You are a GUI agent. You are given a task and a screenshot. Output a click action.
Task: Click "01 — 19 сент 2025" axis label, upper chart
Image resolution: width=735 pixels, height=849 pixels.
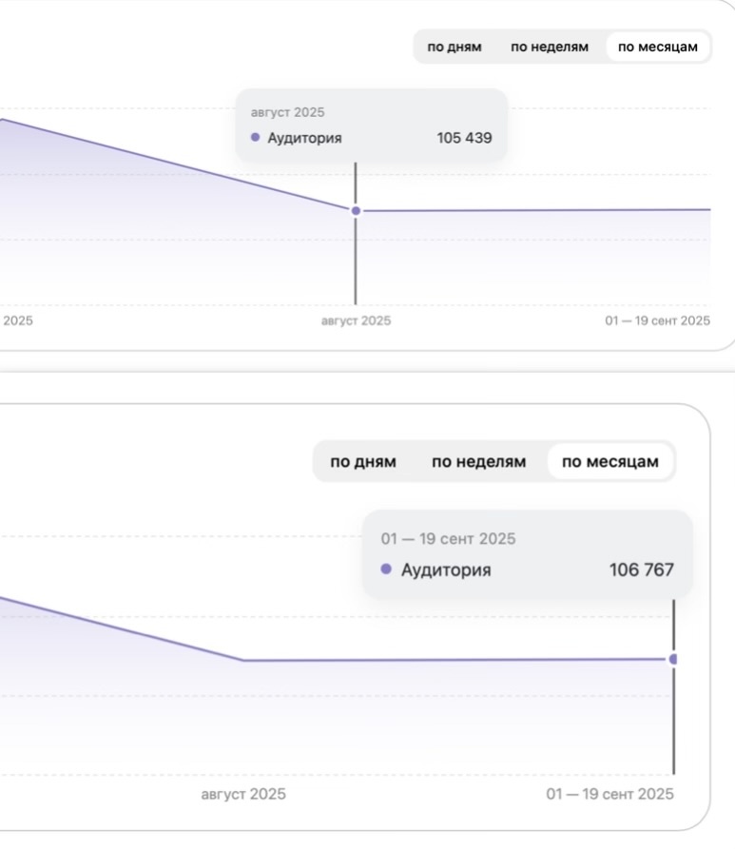tap(657, 321)
